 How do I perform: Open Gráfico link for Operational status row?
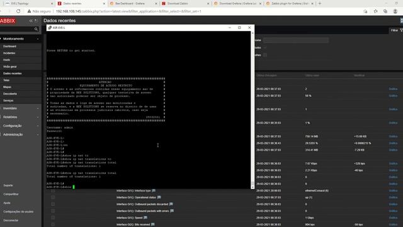pyautogui.click(x=393, y=197)
